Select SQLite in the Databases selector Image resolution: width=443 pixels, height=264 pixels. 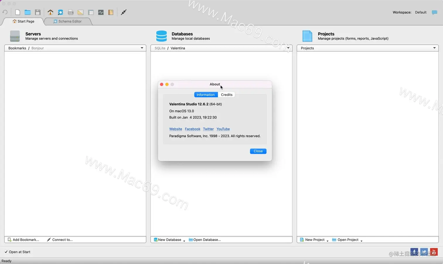(x=160, y=48)
